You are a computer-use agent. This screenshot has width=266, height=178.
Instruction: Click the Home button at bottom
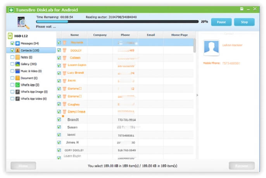pyautogui.click(x=23, y=166)
